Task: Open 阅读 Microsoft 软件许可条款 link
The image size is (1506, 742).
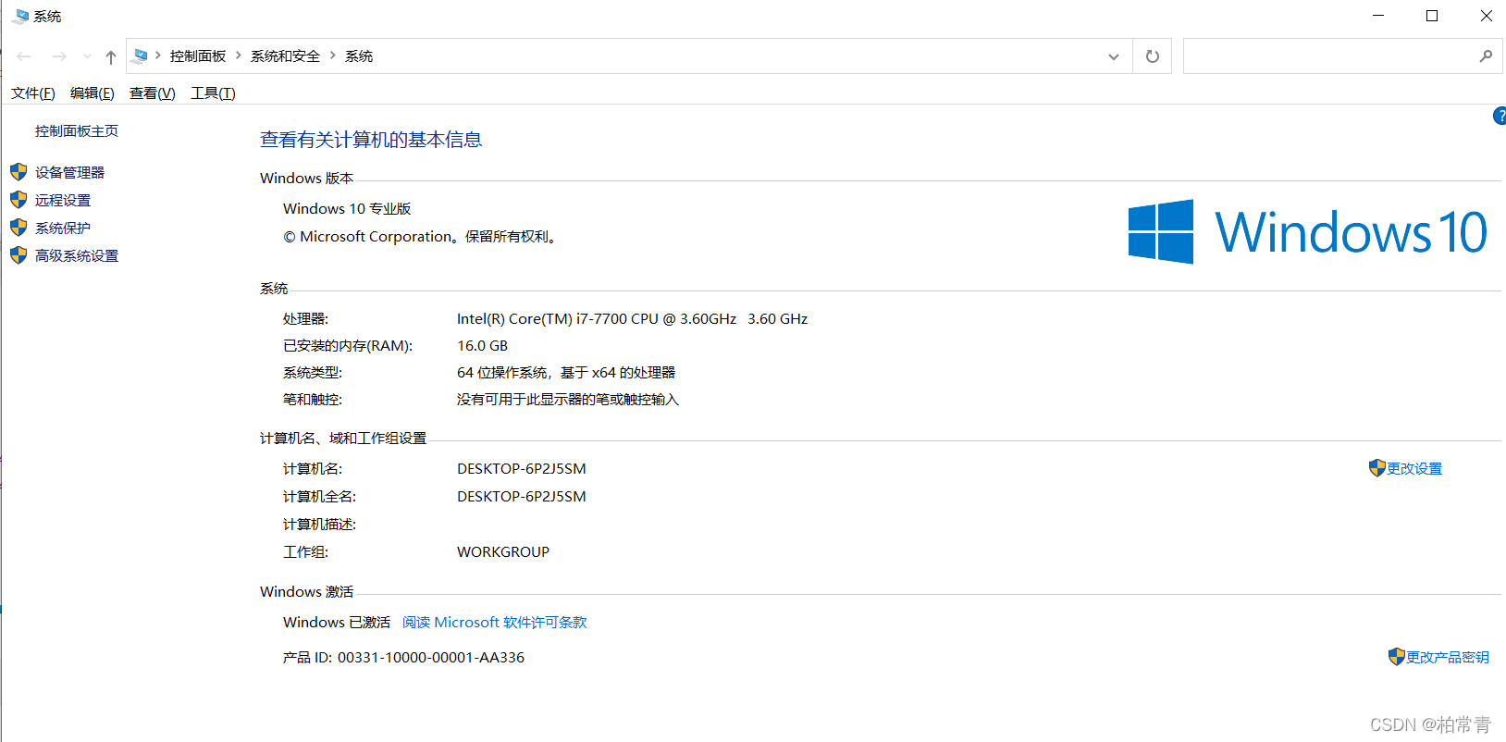Action: [495, 622]
